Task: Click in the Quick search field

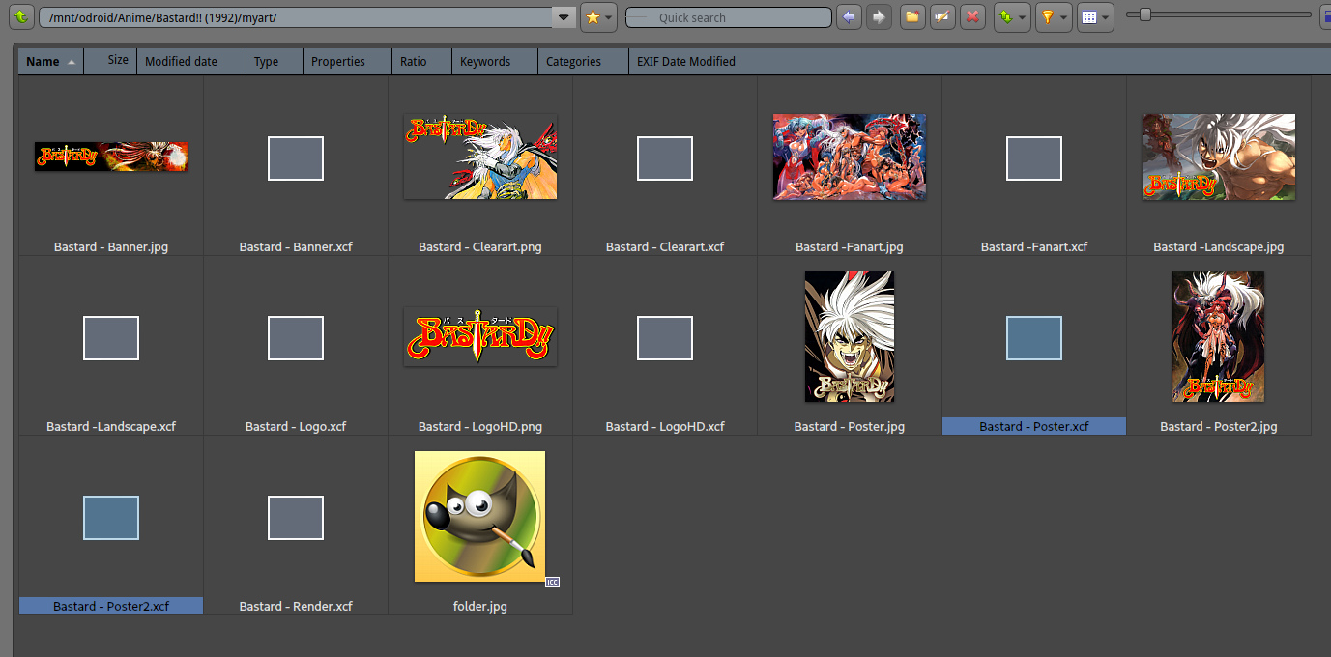Action: pyautogui.click(x=727, y=17)
